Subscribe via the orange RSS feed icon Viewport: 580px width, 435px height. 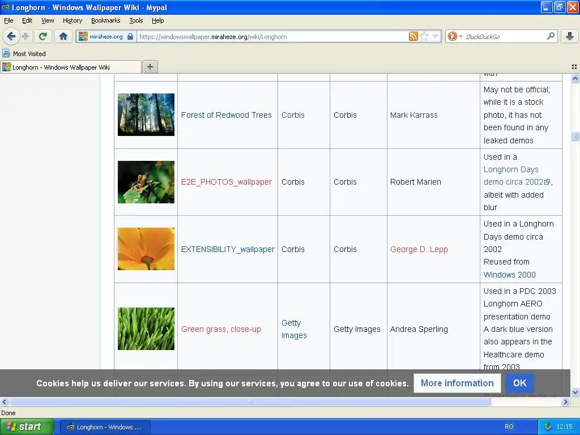point(413,36)
